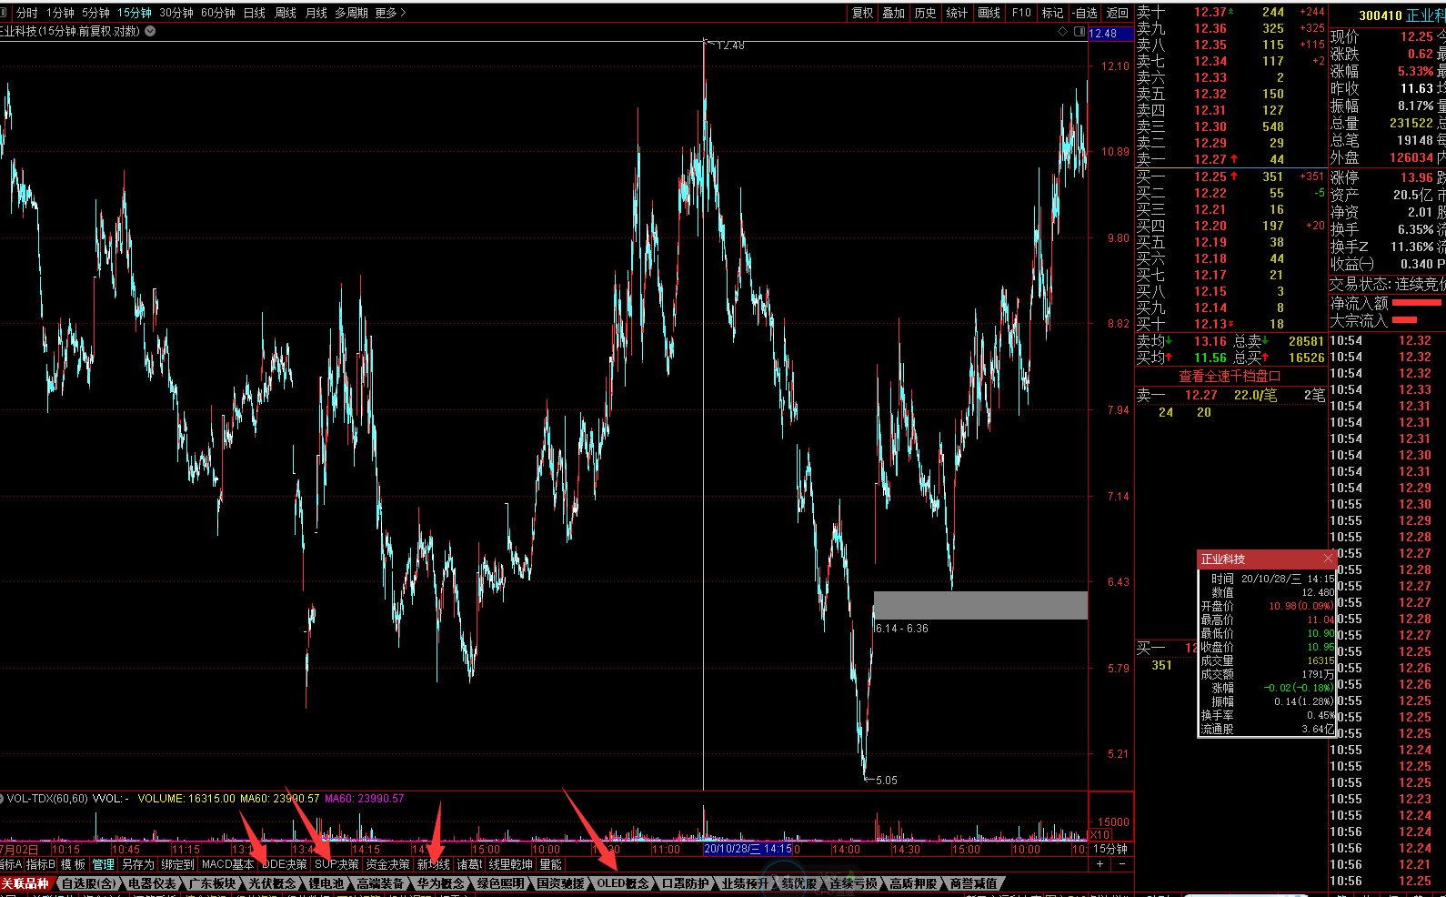Open the 自选股(含) sector tab

[88, 883]
